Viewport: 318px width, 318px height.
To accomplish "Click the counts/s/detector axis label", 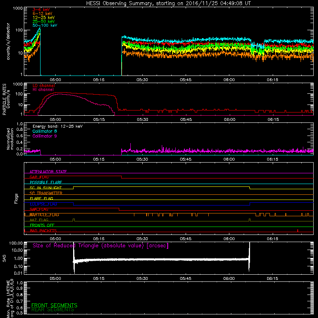I will click(8, 41).
